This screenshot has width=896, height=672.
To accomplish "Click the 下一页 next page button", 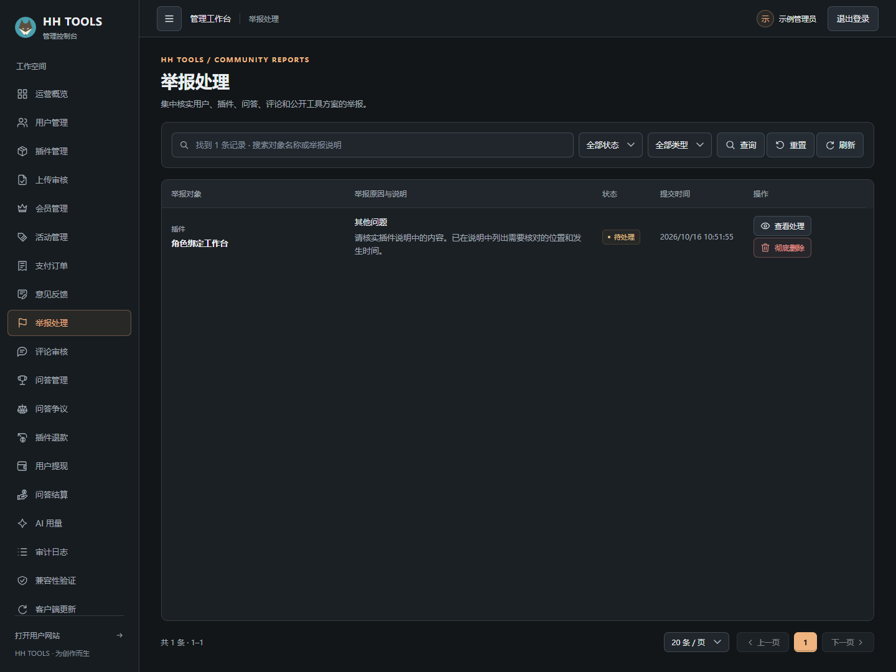I will (x=847, y=642).
